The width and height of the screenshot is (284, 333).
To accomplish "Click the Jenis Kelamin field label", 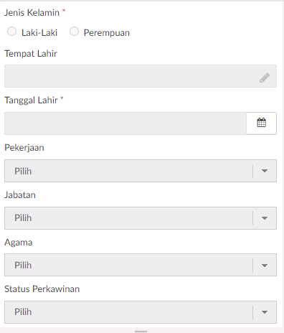I will [x=32, y=13].
